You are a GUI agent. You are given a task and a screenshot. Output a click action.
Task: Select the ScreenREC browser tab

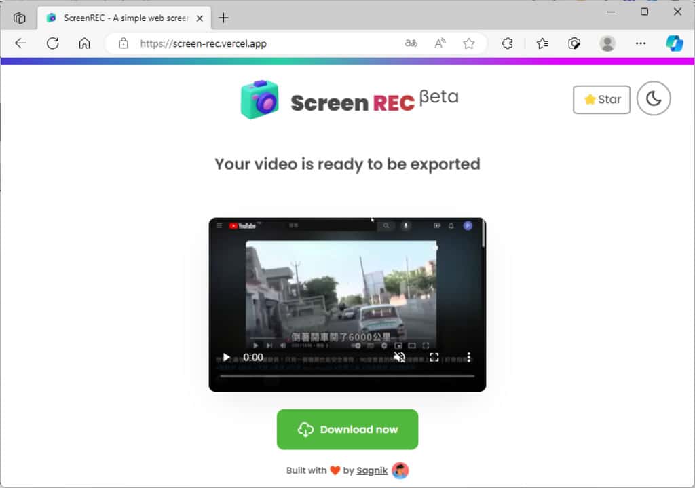click(125, 18)
